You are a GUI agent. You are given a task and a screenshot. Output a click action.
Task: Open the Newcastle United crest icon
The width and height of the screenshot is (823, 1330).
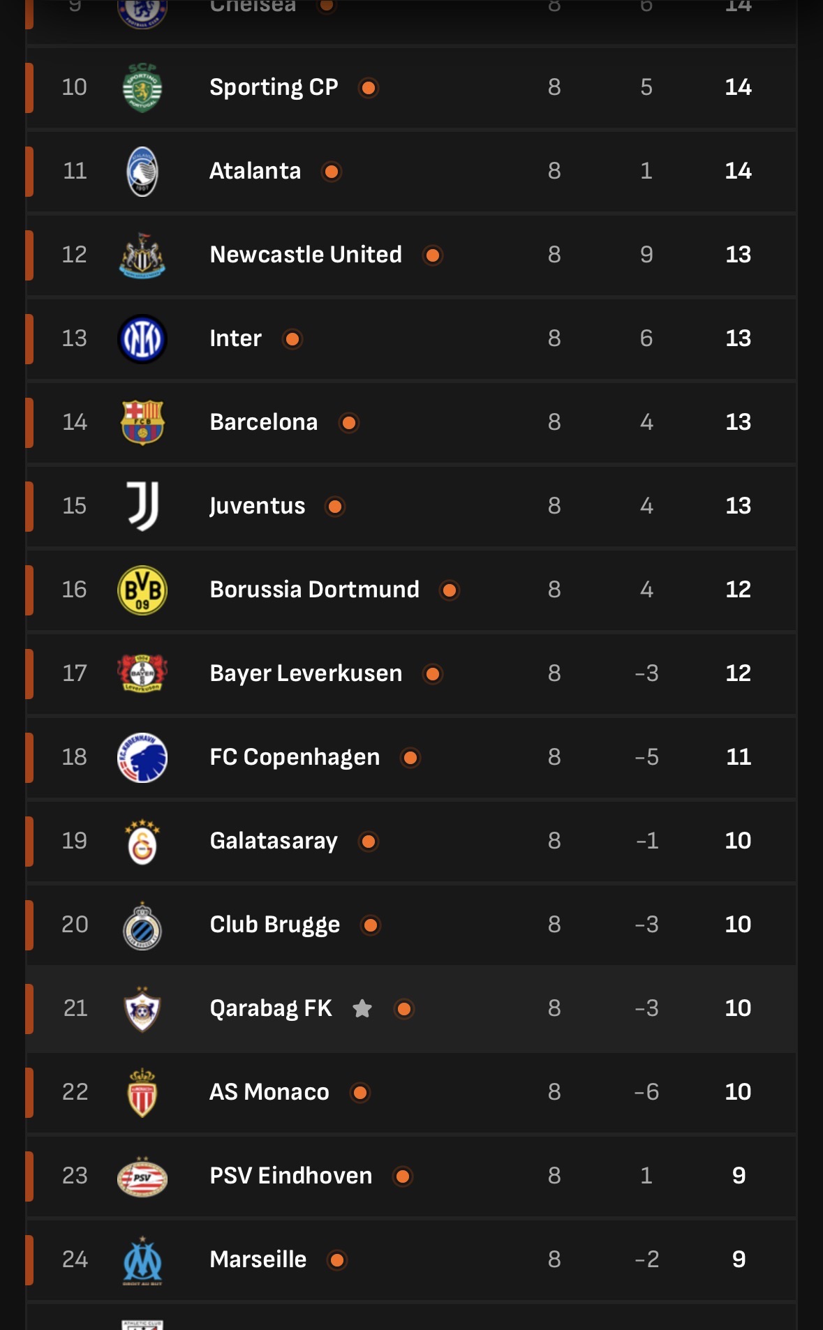click(x=142, y=255)
